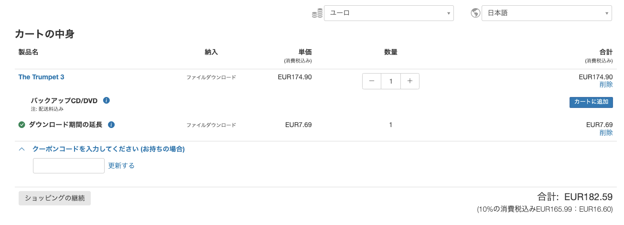This screenshot has height=225, width=624.
Task: Click the quantity field showing 1
Action: coord(391,81)
